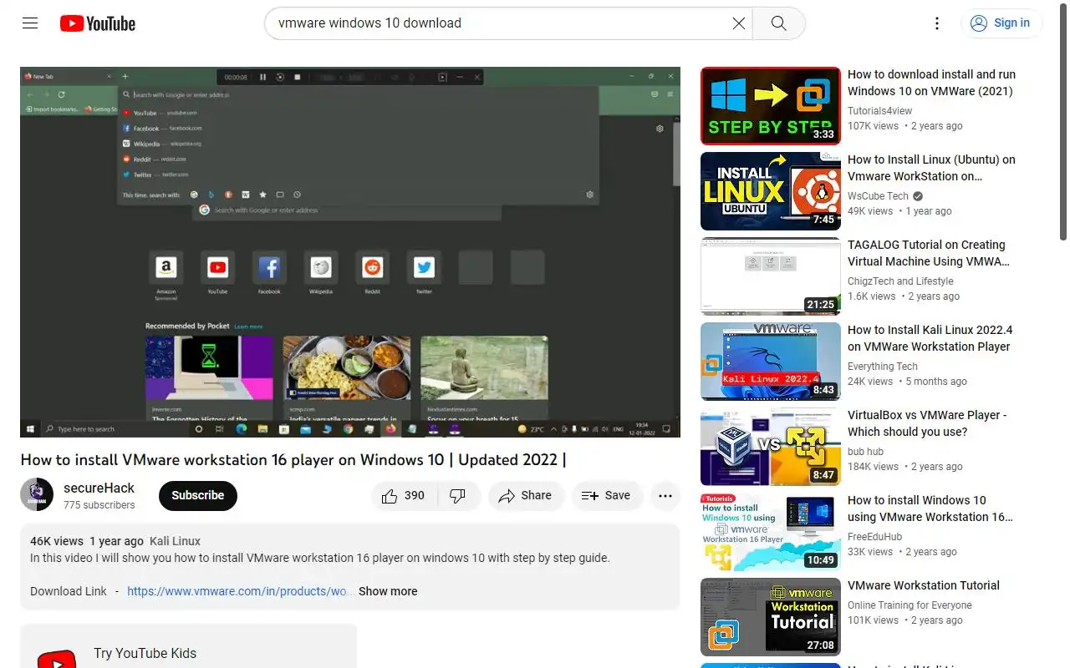
Task: Open Online Training for Everyone channel
Action: [x=909, y=605]
